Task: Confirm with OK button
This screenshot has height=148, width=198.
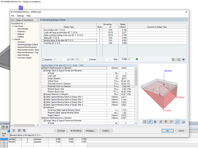Action: [168, 131]
